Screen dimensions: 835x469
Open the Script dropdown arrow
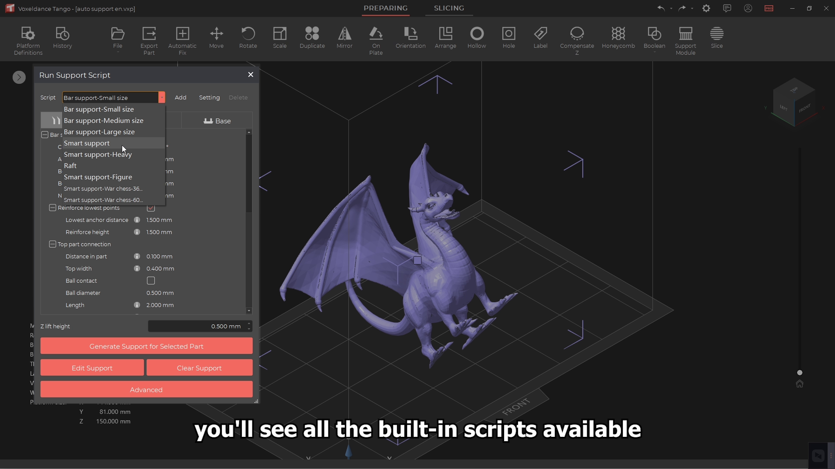pos(161,97)
